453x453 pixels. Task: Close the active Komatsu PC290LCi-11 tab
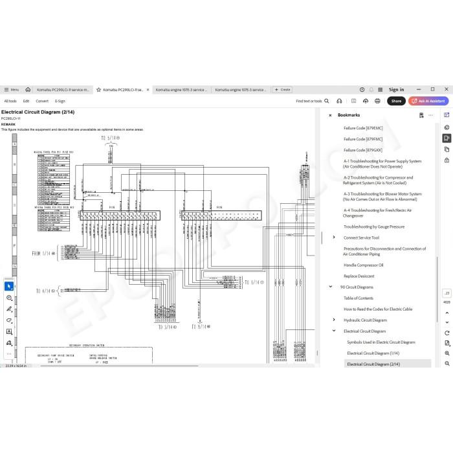148,90
